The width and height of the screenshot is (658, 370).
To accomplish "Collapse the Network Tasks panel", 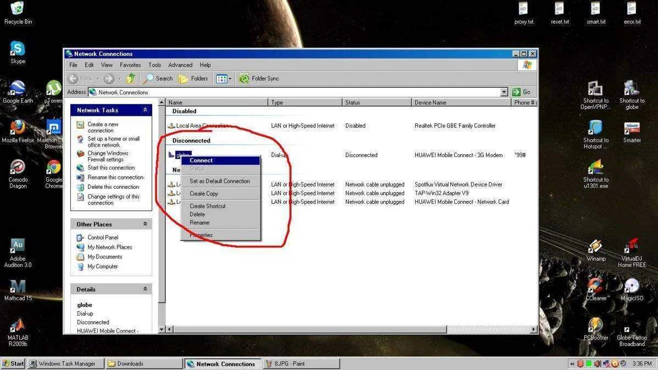I will coord(145,110).
